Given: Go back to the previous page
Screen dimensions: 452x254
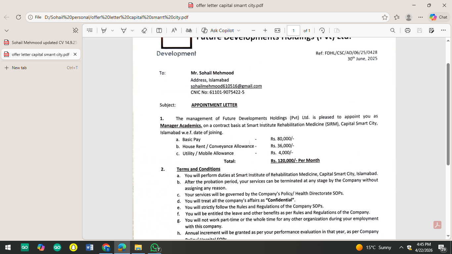Looking at the screenshot, I should [x=7, y=17].
